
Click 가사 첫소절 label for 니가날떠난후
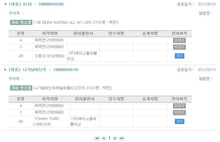[21, 88]
